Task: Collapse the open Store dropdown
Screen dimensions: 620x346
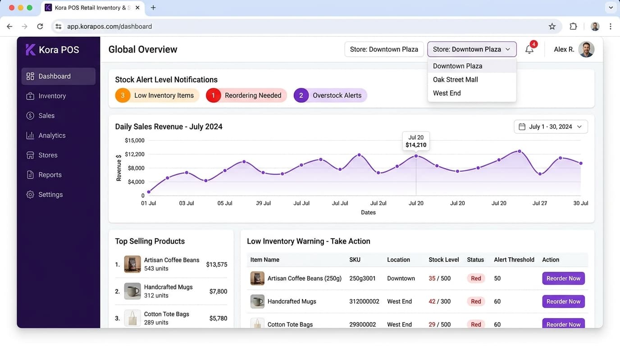Action: (472, 49)
